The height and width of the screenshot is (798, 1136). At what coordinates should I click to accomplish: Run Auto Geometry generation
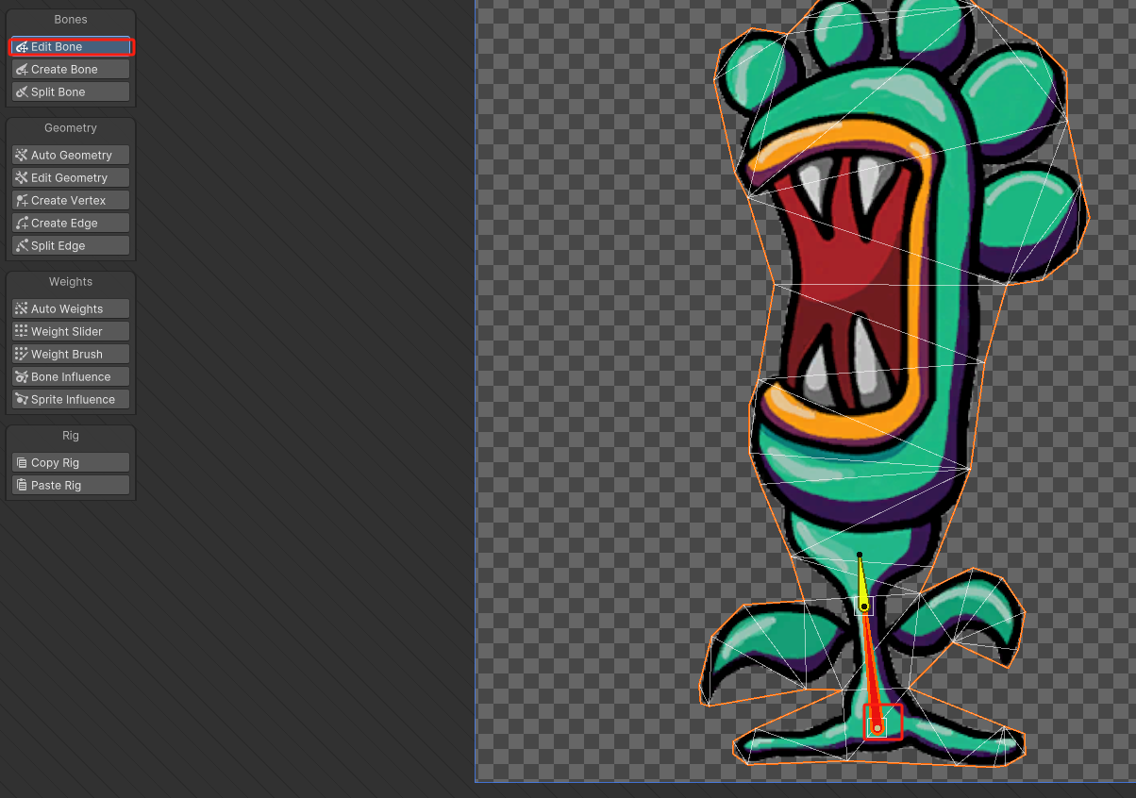tap(71, 155)
